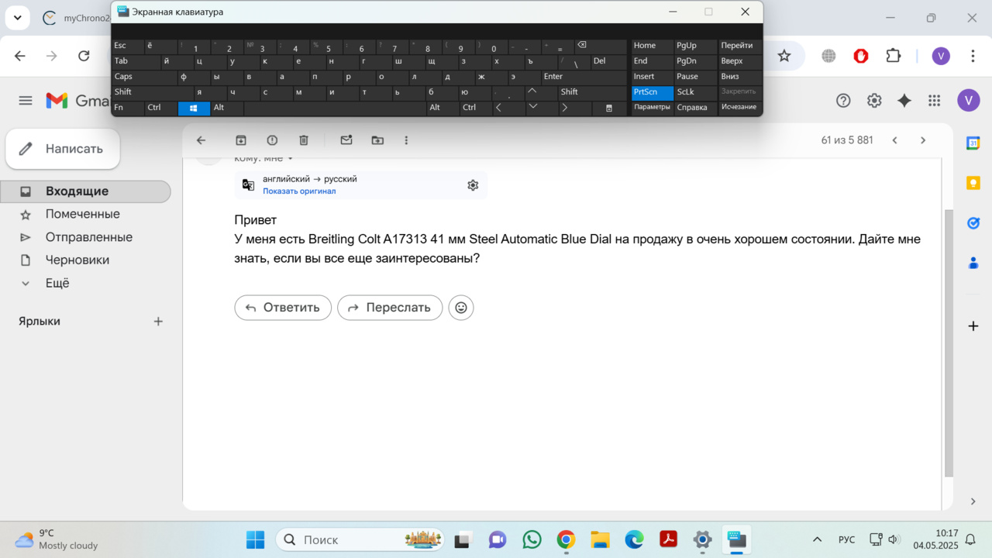The width and height of the screenshot is (992, 558).
Task: Expand recipient details arrow next to кому
Action: click(x=291, y=159)
